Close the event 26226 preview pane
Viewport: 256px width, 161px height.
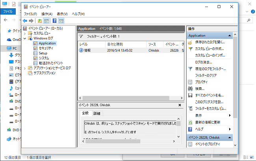pos(180,105)
